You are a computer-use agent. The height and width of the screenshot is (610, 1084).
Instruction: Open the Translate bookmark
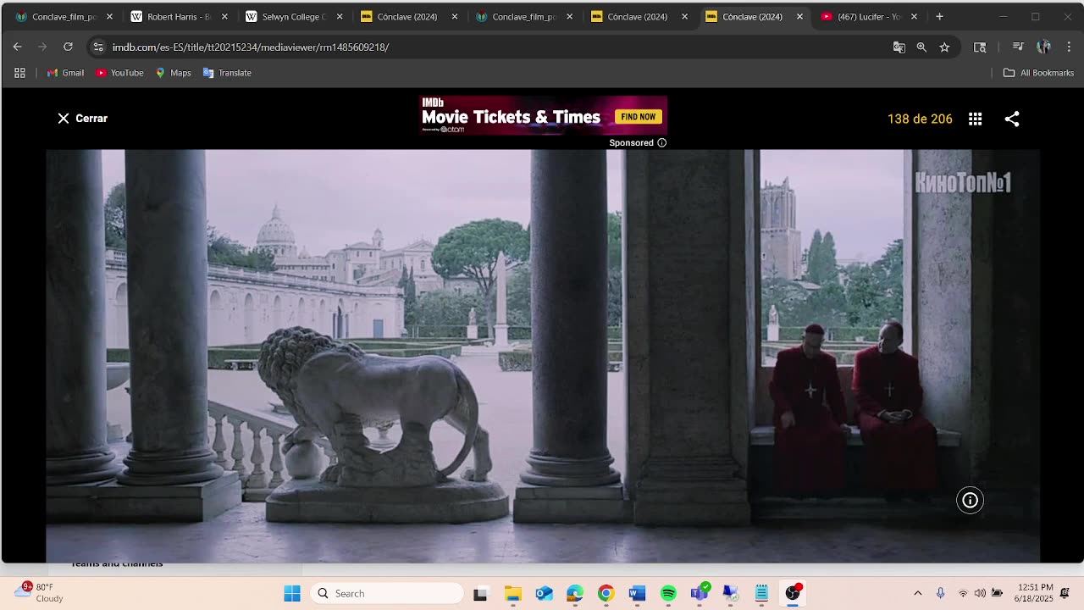pos(227,73)
